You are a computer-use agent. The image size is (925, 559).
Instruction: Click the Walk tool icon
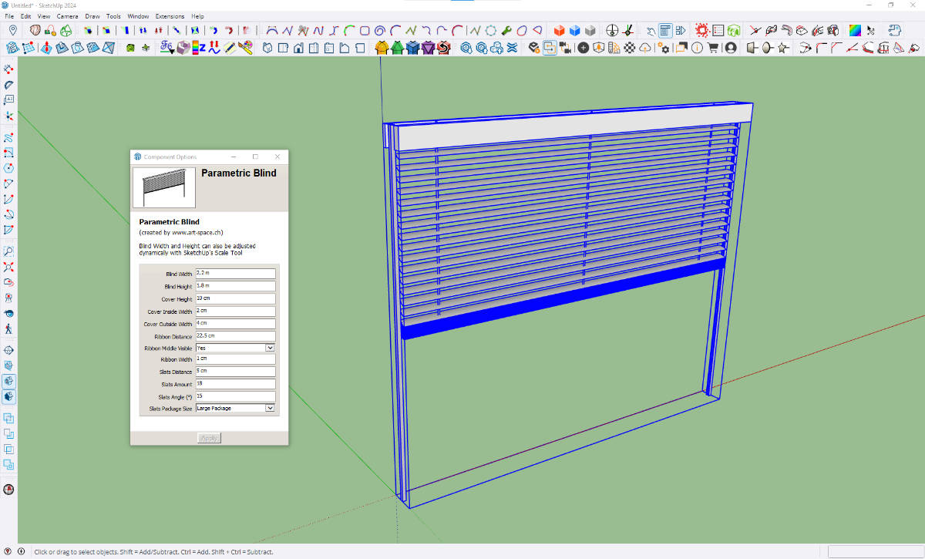pyautogui.click(x=9, y=328)
